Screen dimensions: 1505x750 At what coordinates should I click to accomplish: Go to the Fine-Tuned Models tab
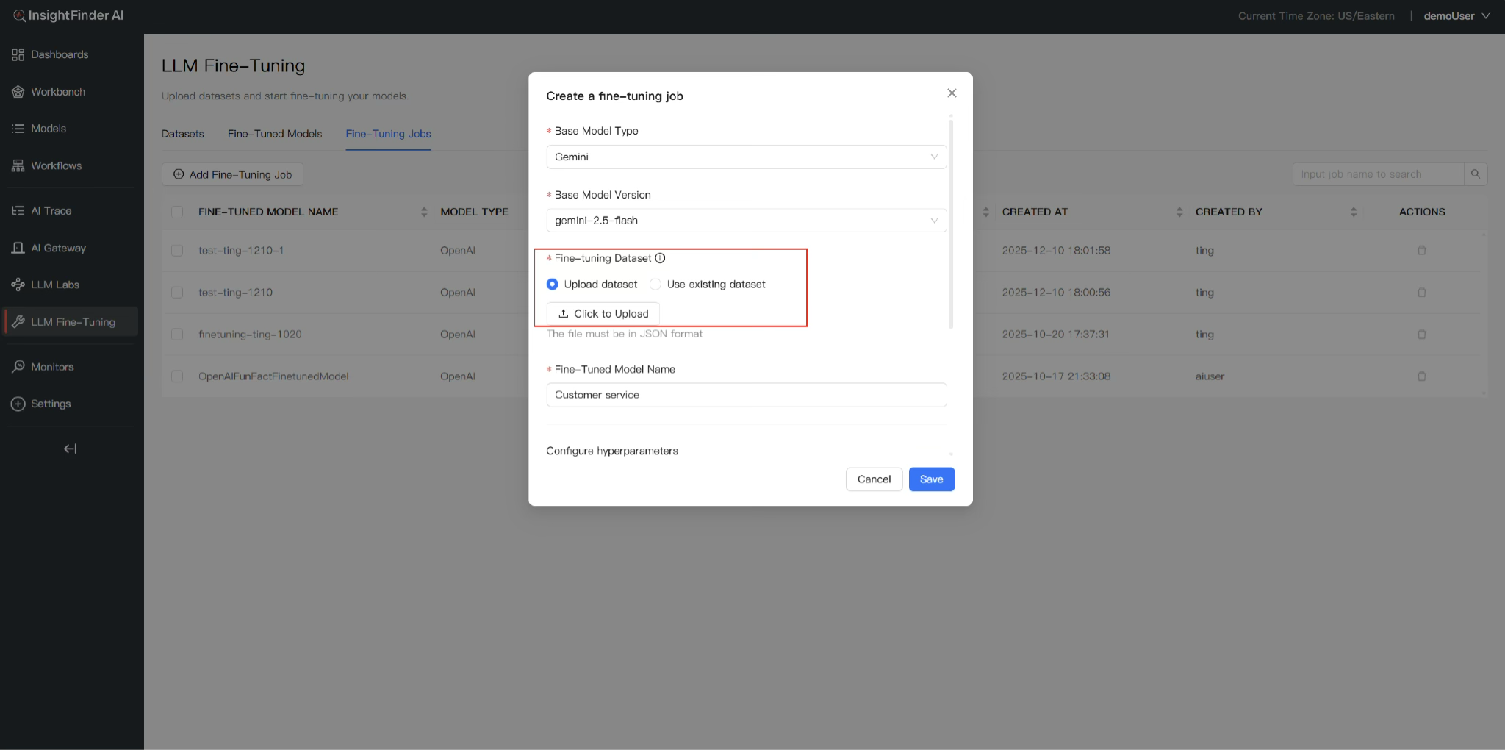pos(275,134)
